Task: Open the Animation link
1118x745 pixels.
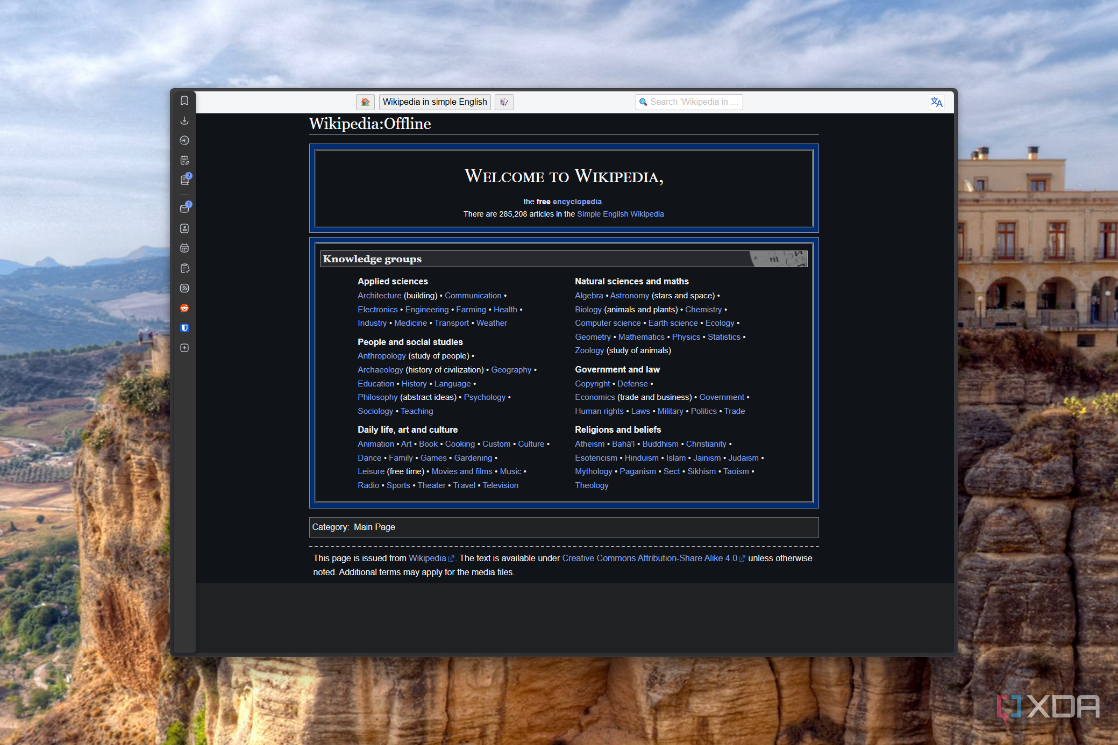Action: (375, 444)
